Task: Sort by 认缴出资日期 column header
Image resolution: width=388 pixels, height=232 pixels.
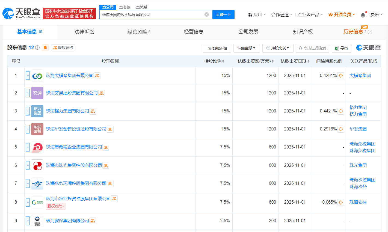Action: coord(295,61)
